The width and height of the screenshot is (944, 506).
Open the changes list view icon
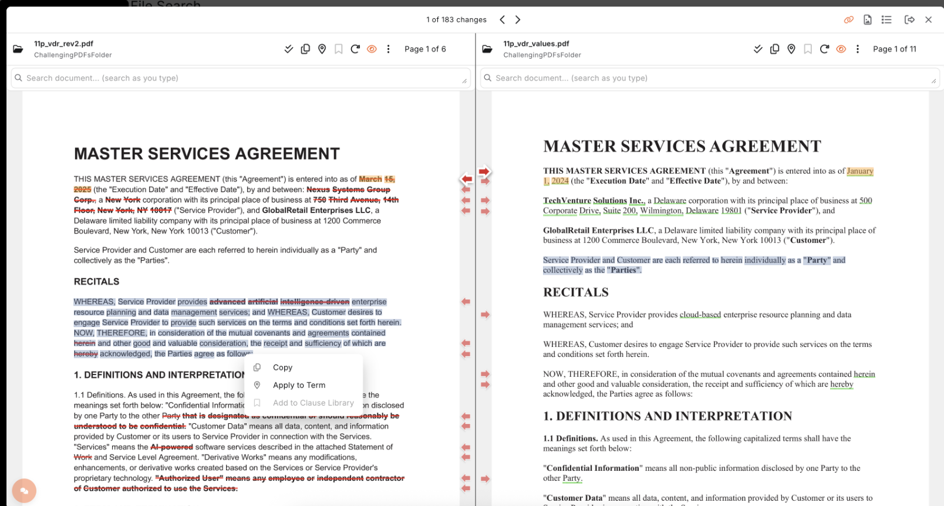886,20
